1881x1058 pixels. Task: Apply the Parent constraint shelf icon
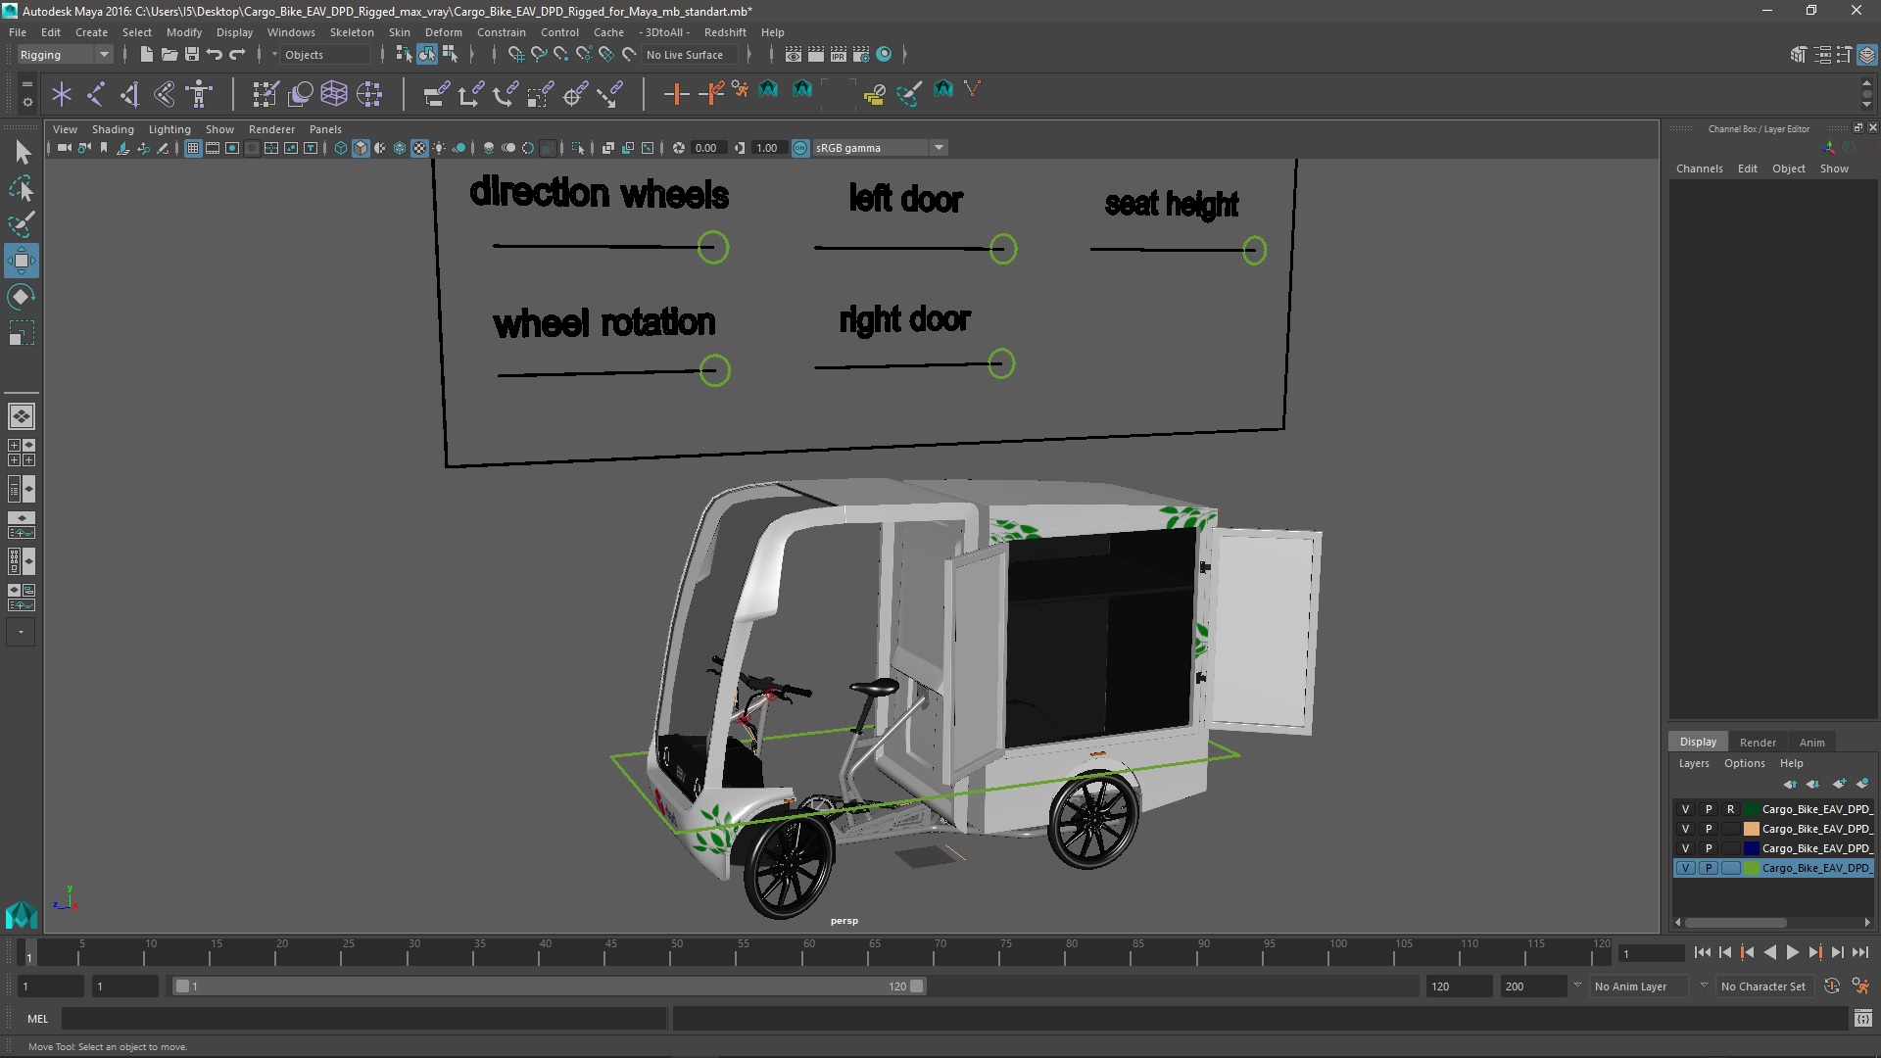436,94
